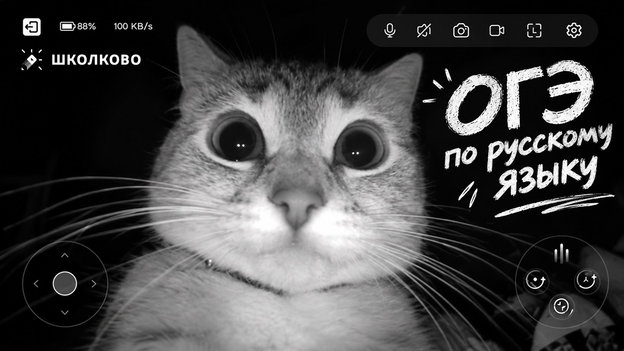This screenshot has width=624, height=351.
Task: Click the center knob of the joystick
Action: (65, 284)
